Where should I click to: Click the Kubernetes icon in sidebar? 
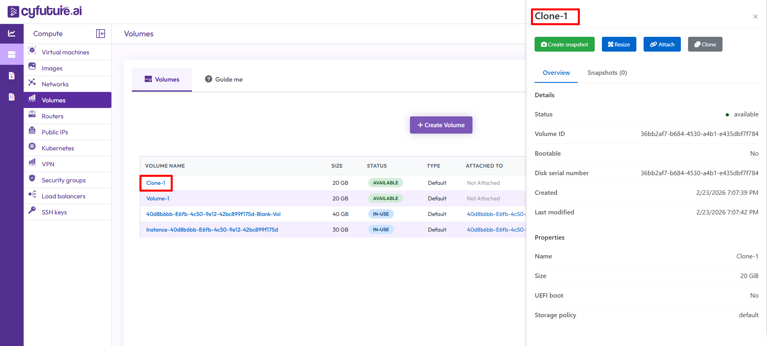point(32,147)
